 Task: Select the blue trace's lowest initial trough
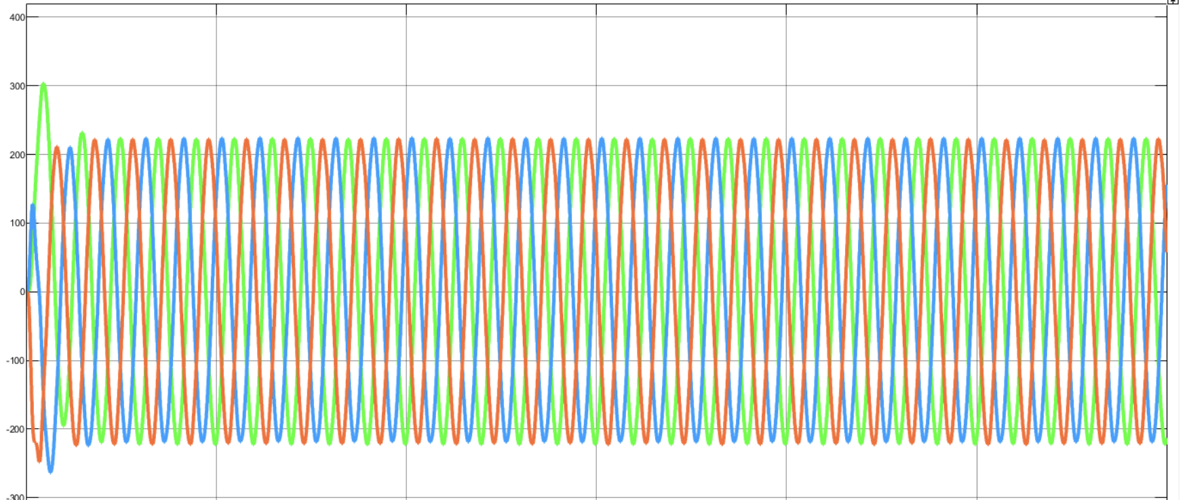pos(50,469)
